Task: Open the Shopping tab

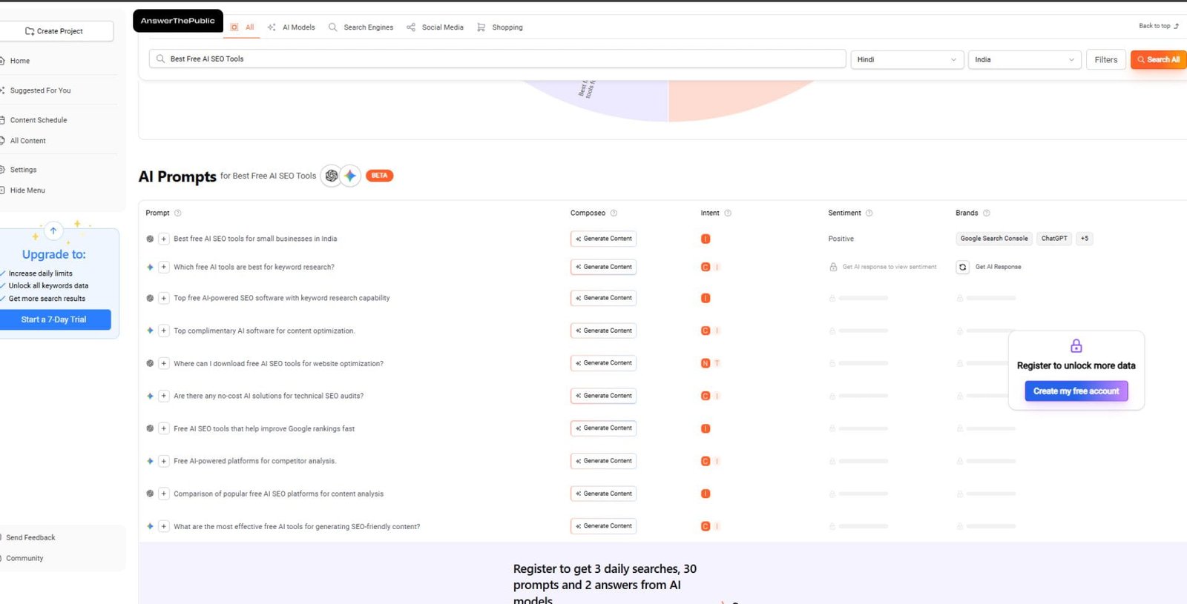Action: 499,27
